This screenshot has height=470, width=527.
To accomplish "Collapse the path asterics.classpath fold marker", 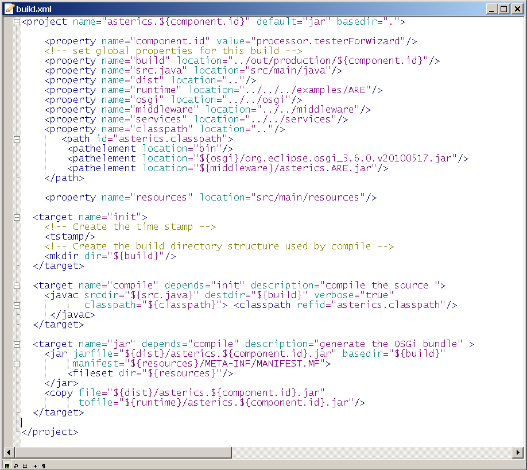I will (x=17, y=139).
